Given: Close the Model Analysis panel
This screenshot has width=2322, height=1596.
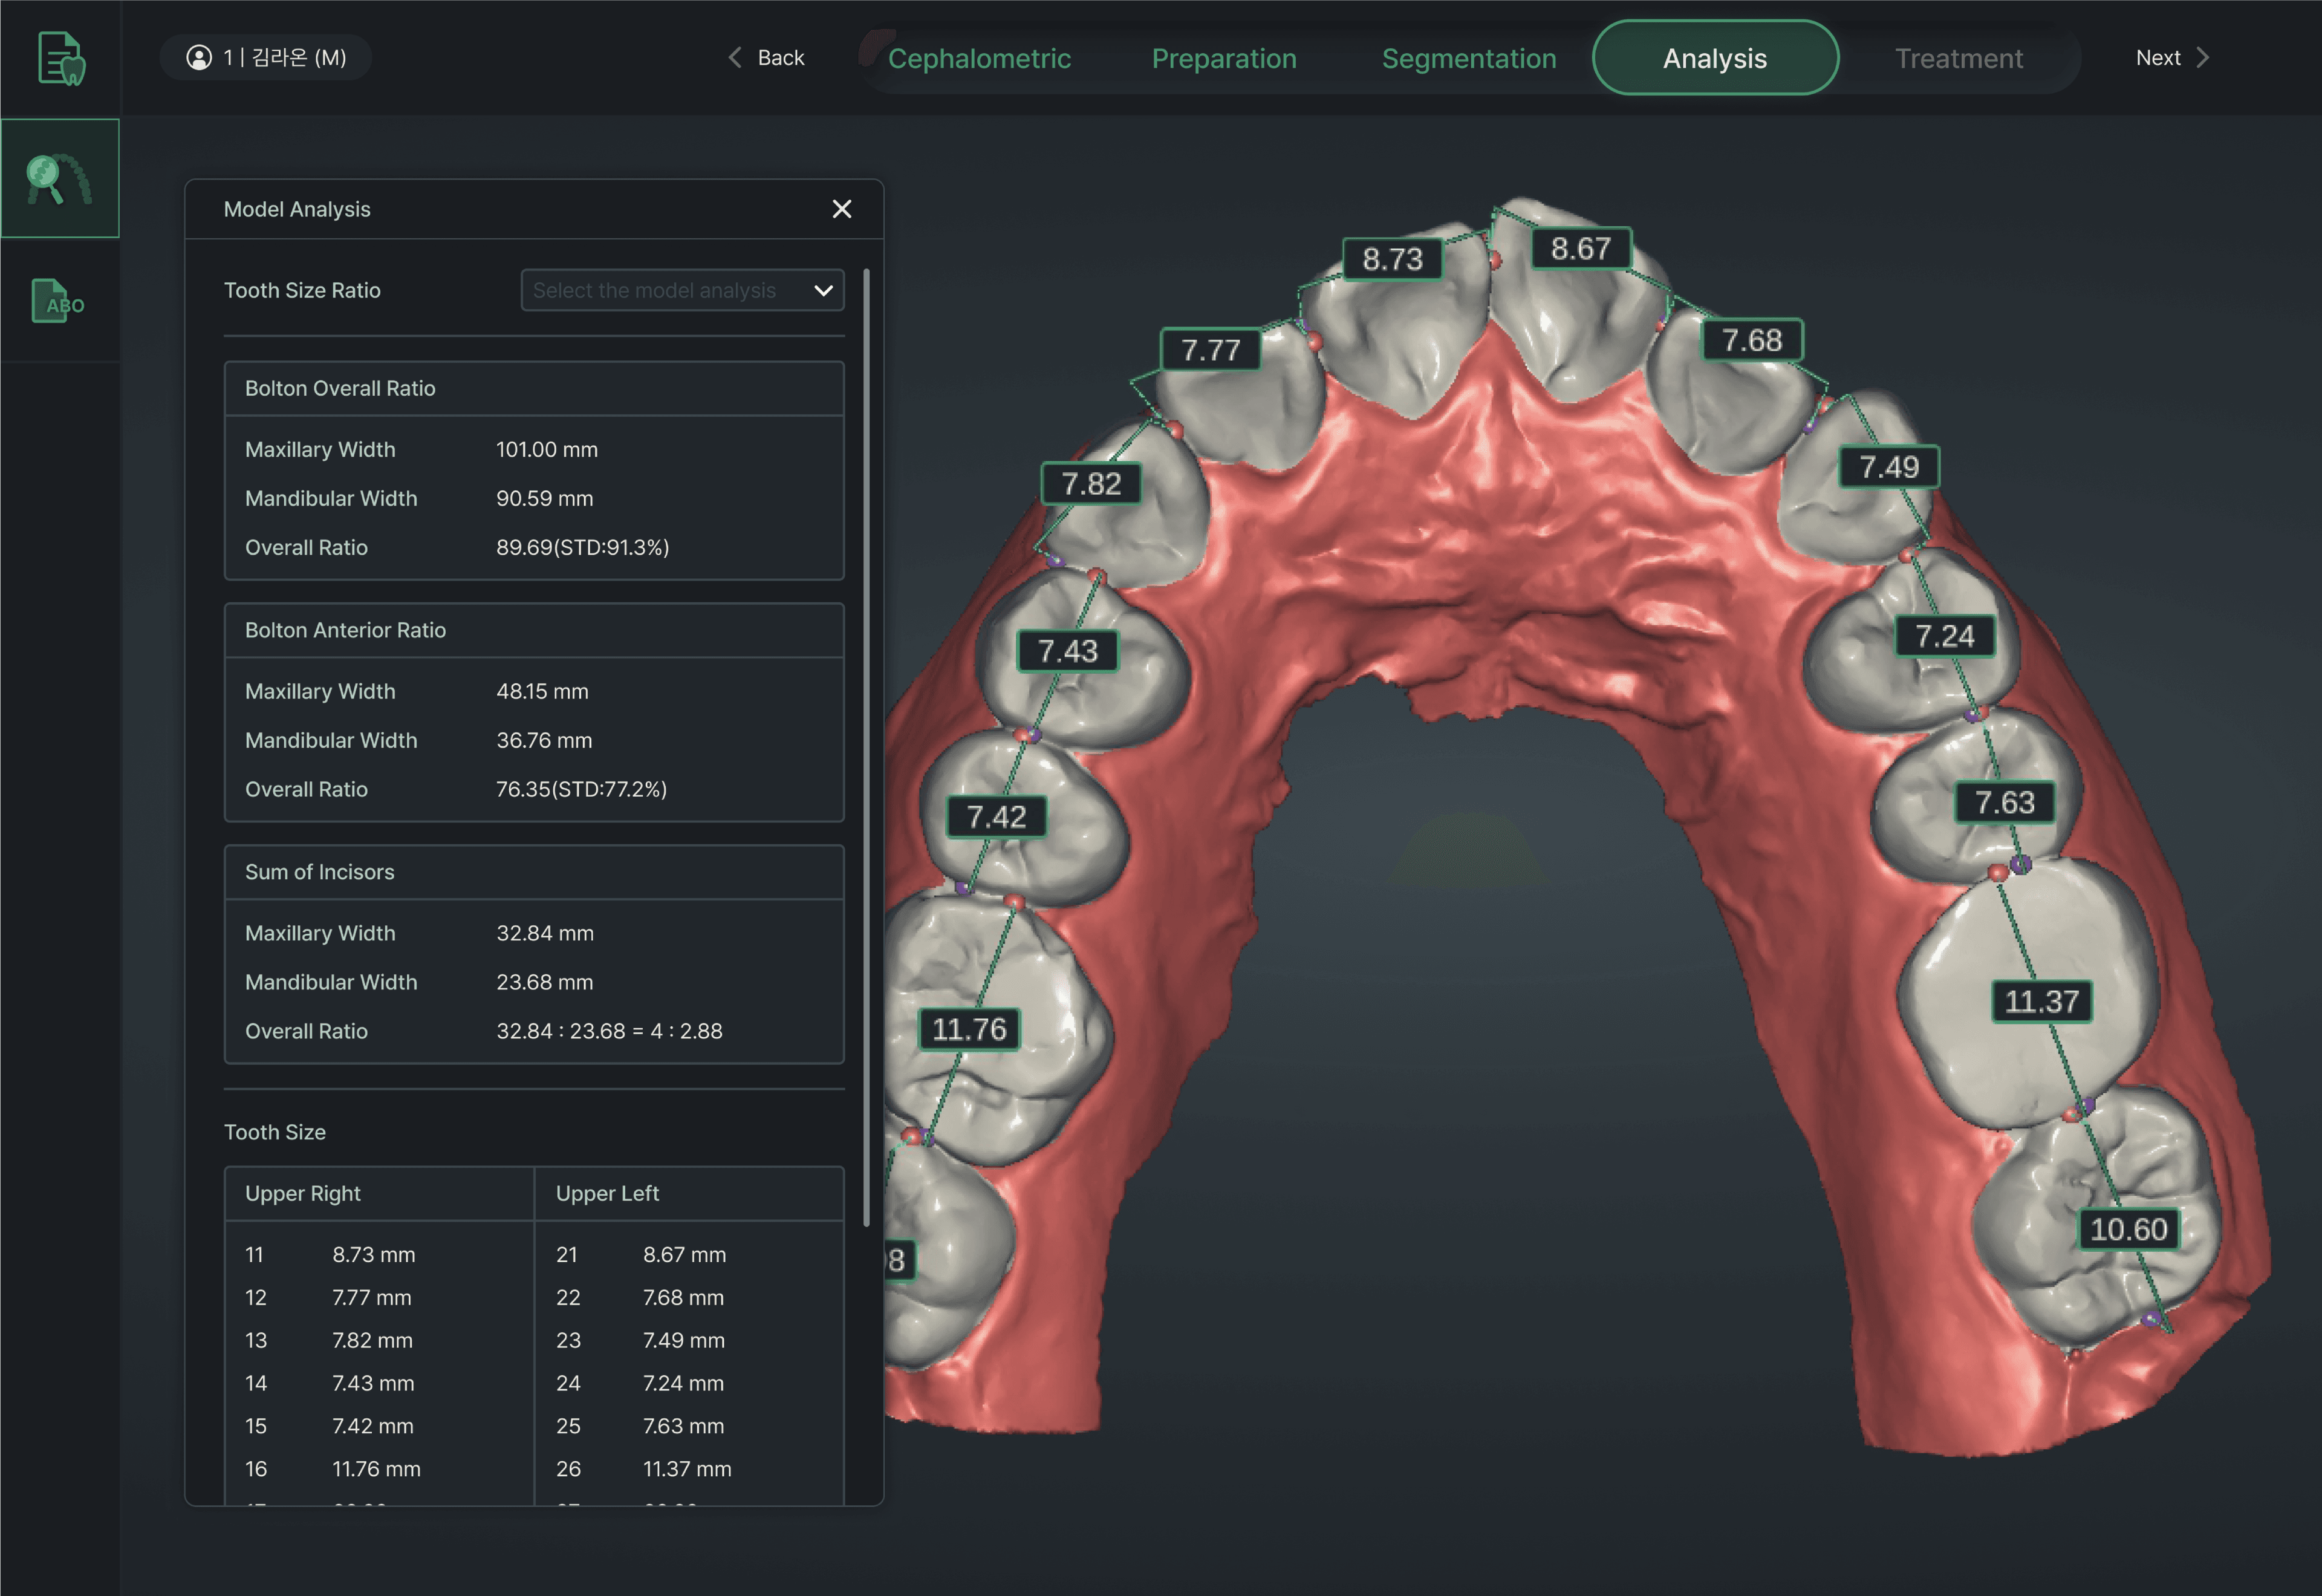Looking at the screenshot, I should (x=842, y=209).
